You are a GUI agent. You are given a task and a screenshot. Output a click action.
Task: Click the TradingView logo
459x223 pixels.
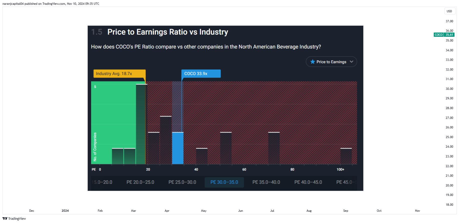click(14, 218)
